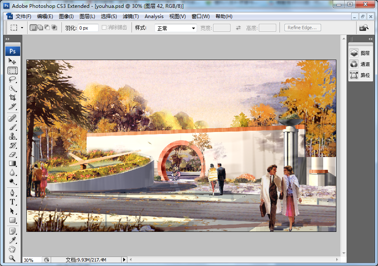Click the horizontal scrollbar right arrow
The width and height of the screenshot is (378, 266).
(338, 259)
